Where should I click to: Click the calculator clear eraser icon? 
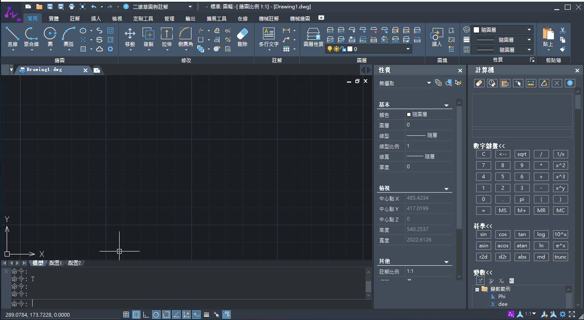click(x=479, y=83)
